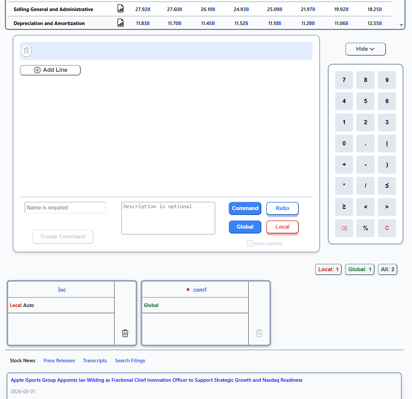Click chart icon for Selling General and Administrative

pos(120,9)
